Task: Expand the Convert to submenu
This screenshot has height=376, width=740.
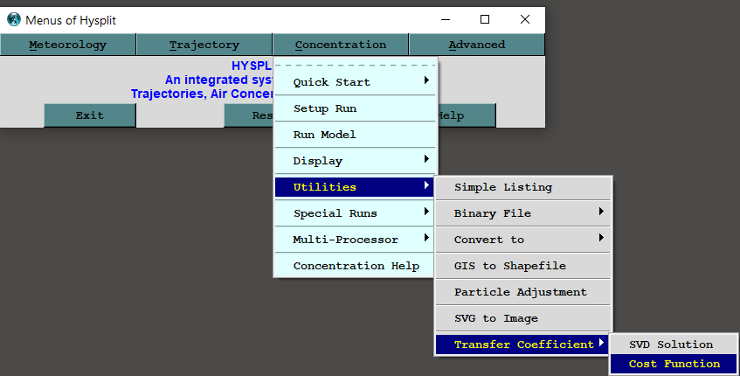Action: click(523, 240)
